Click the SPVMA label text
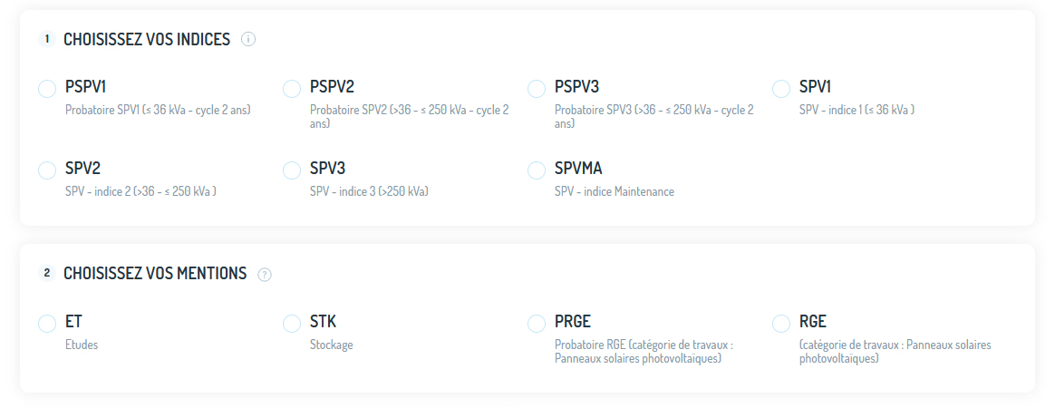This screenshot has width=1055, height=408. click(578, 169)
